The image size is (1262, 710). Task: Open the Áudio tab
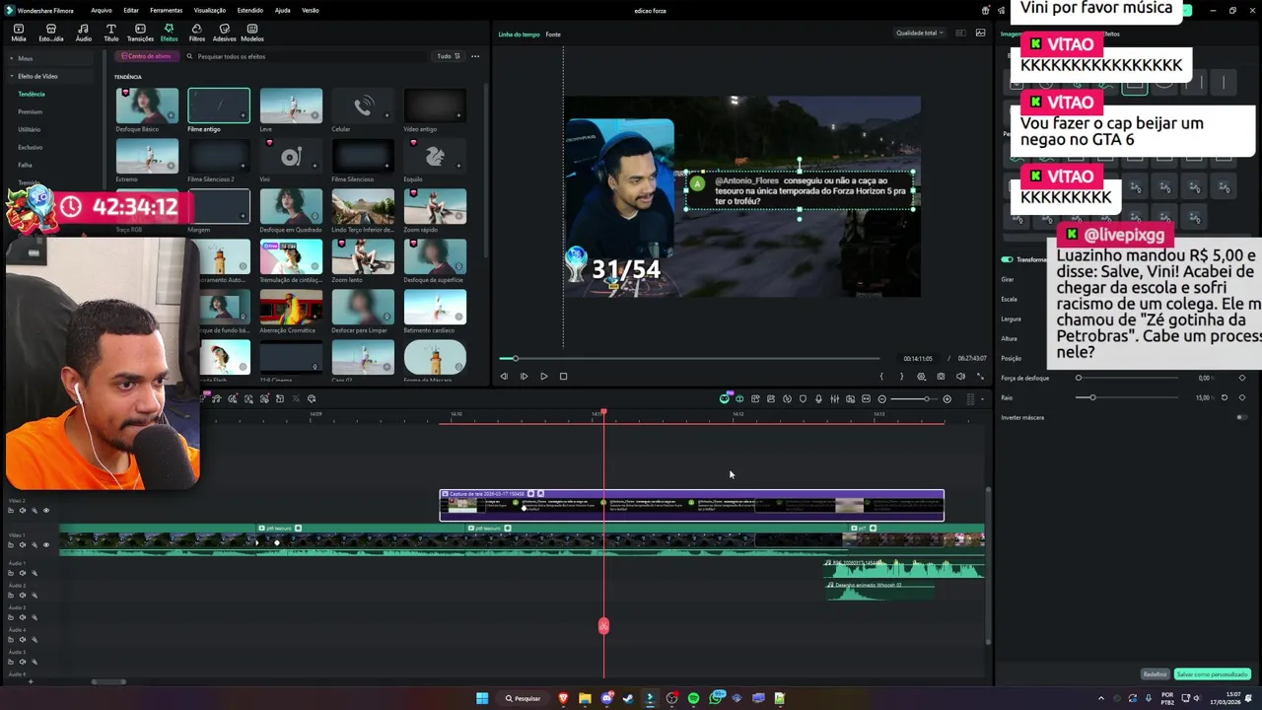pos(84,33)
